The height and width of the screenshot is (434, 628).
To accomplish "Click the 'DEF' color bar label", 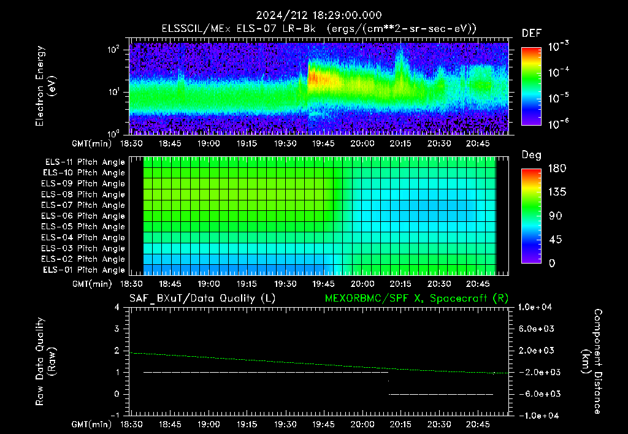I will pyautogui.click(x=532, y=34).
